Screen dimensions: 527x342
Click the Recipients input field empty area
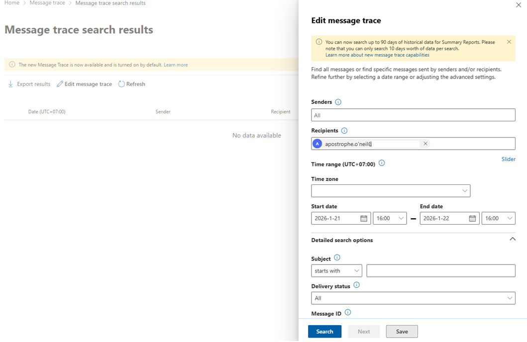pyautogui.click(x=472, y=144)
